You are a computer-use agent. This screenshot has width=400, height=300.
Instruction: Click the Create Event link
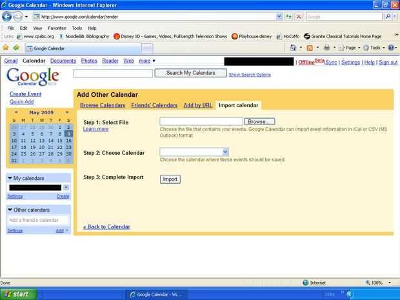(26, 94)
